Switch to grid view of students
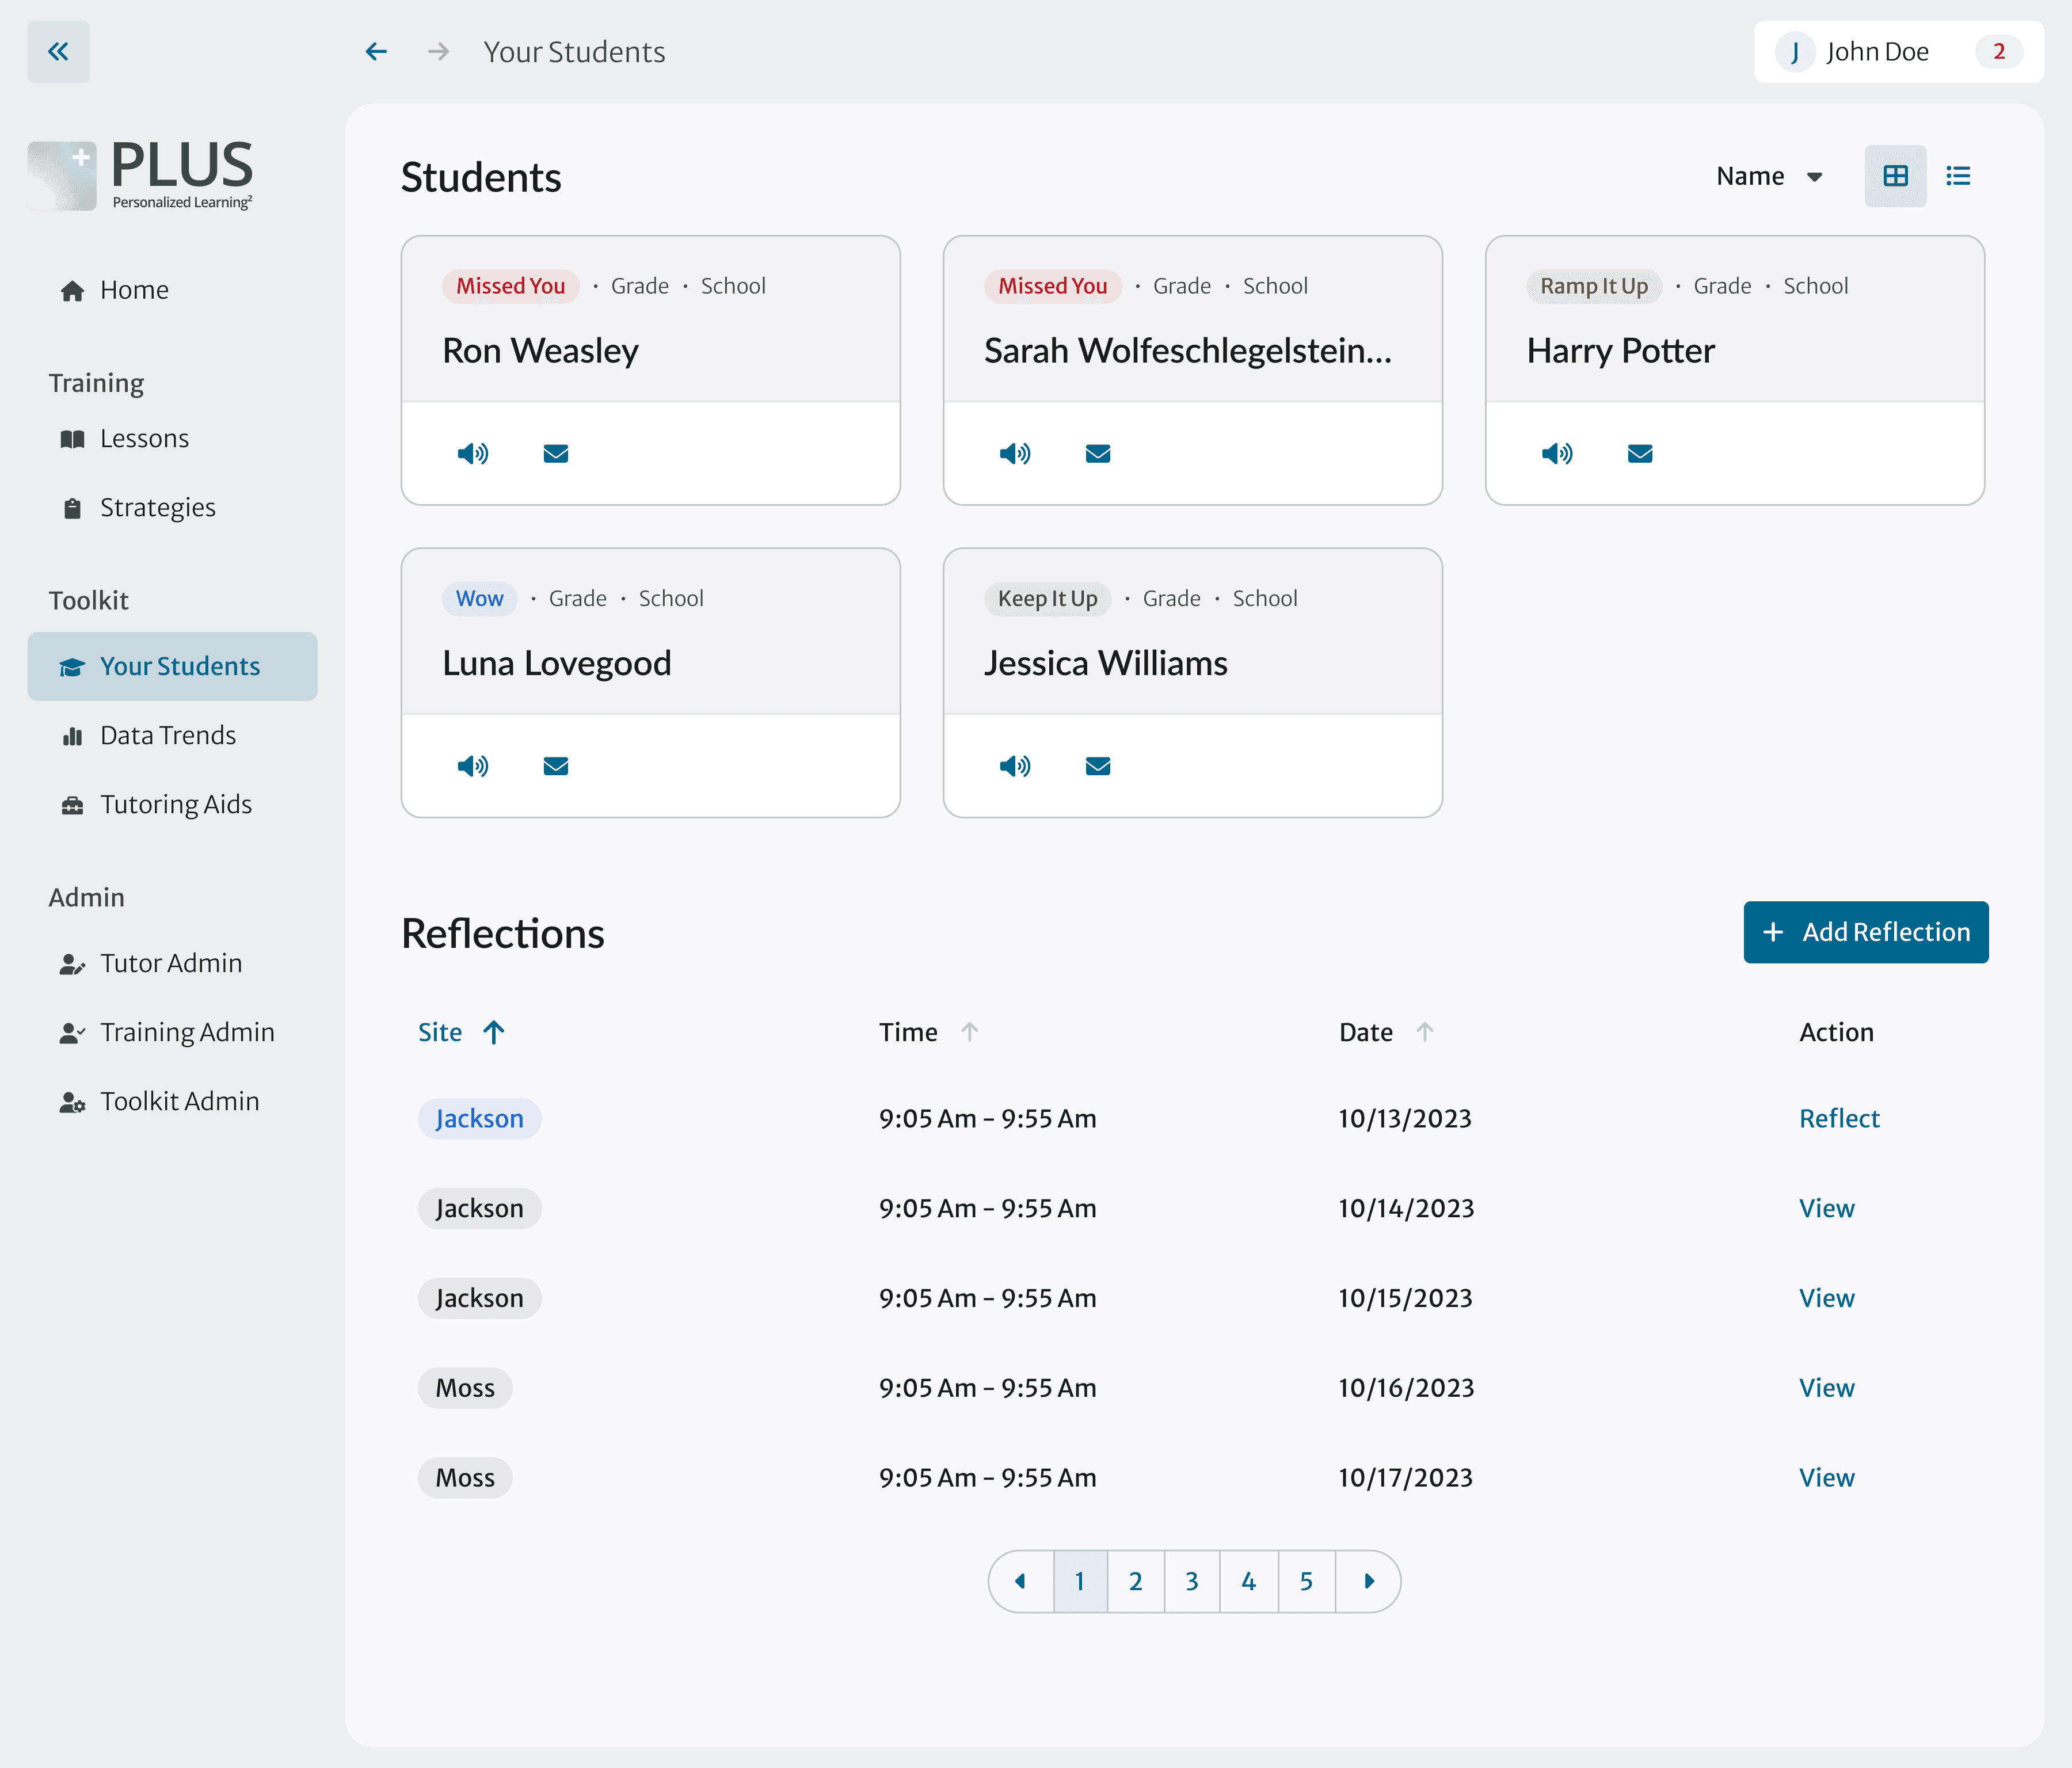Screen dimensions: 2072x1768 (x=1895, y=176)
